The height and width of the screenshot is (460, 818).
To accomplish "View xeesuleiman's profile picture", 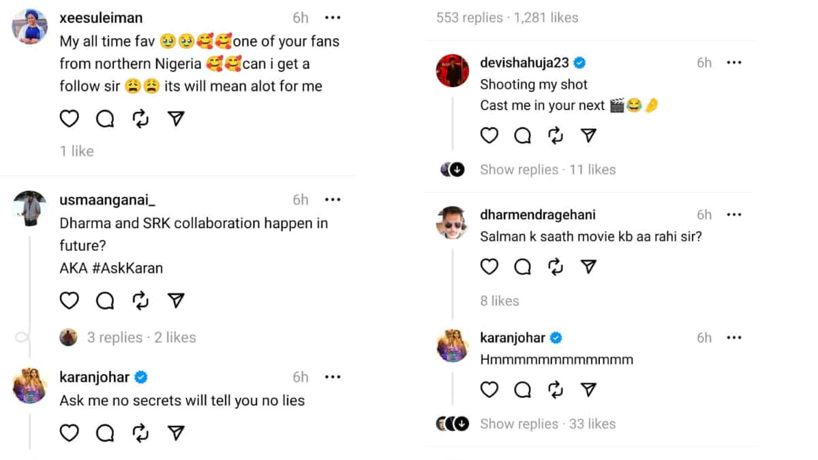I will pyautogui.click(x=31, y=27).
